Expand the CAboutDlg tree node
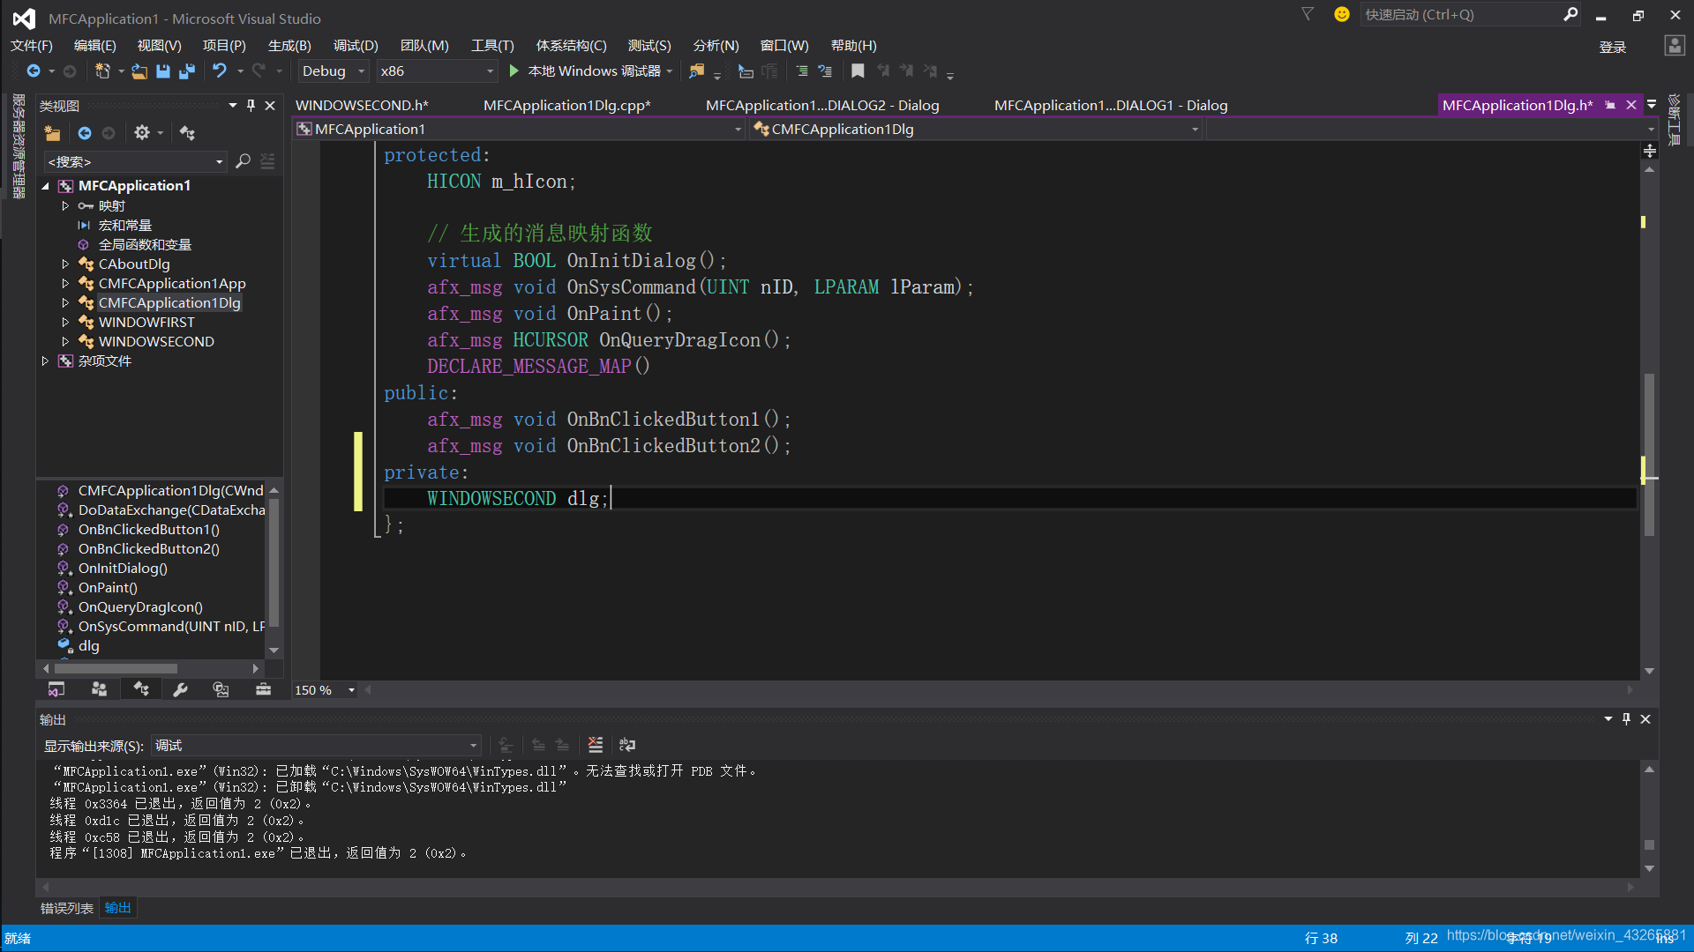The image size is (1694, 952). click(65, 264)
